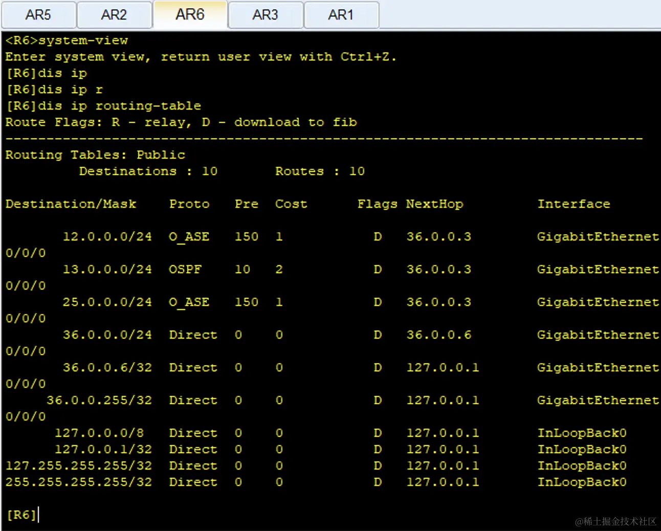The width and height of the screenshot is (661, 531).
Task: Click the 'NextHop' column header
Action: (435, 204)
